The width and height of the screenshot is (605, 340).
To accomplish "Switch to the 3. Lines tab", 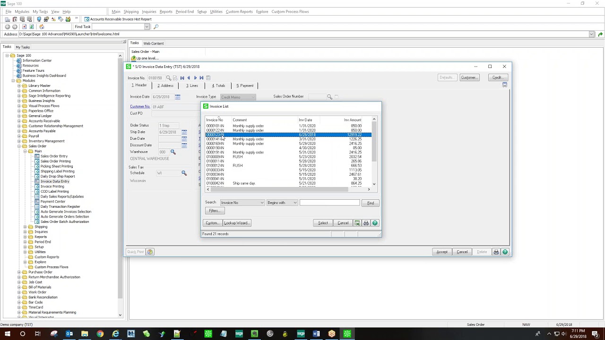I will pos(192,85).
